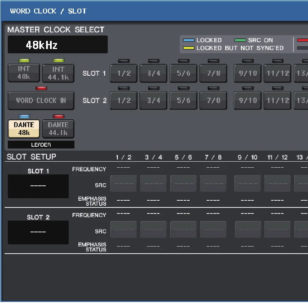Toggle SLOT 1 SRC for channels 1/2

click(x=123, y=184)
